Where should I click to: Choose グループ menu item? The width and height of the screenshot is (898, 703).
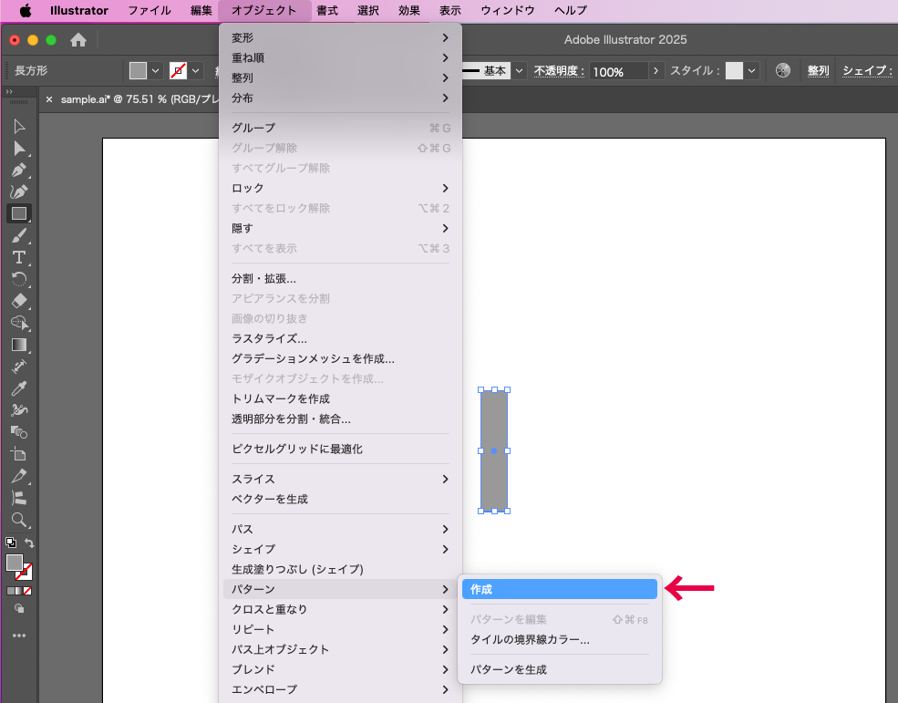pos(340,128)
